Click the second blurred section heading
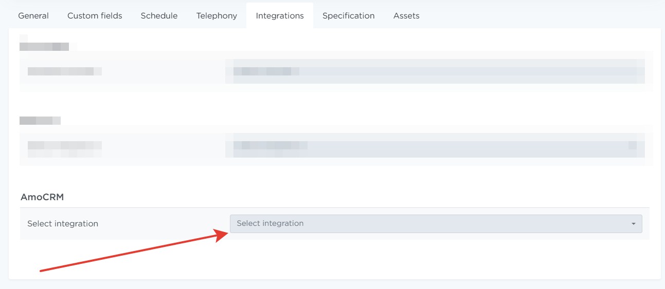Screen dimensions: 665x289 (x=40, y=121)
